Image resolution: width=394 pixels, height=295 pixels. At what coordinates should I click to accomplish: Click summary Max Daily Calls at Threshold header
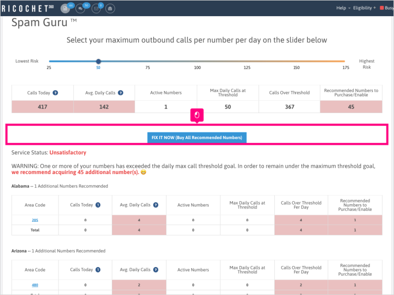(x=228, y=92)
